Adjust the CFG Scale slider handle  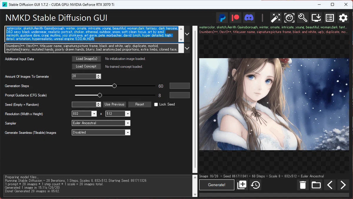[100, 95]
